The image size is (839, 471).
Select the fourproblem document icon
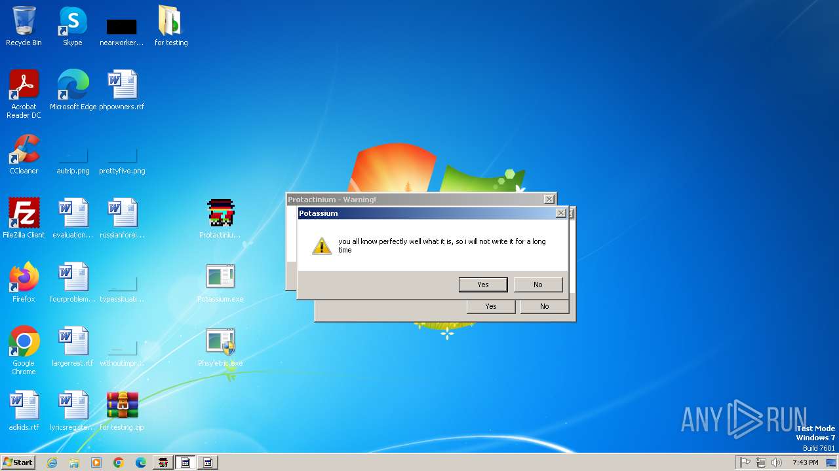[x=73, y=283]
